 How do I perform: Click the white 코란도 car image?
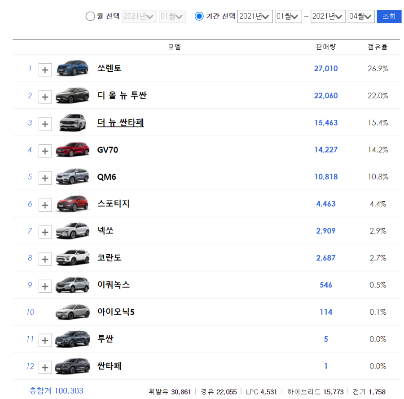72,257
